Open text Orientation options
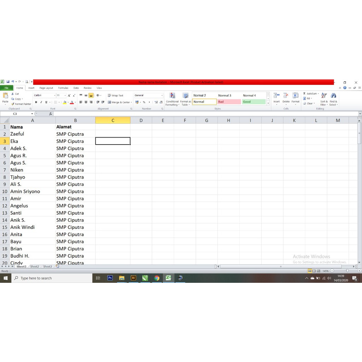Screen dimensions: 362x362 click(x=99, y=95)
